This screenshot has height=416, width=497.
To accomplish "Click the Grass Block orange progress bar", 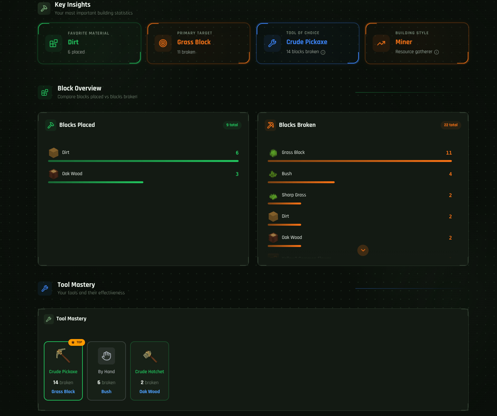I will click(359, 161).
